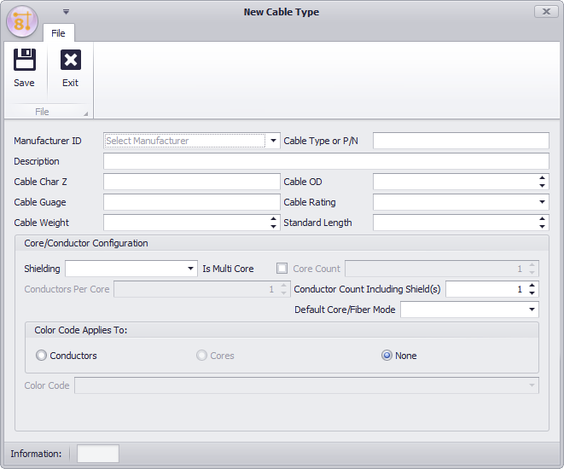
Task: Enable the Is Multi Core checkbox
Action: [282, 269]
